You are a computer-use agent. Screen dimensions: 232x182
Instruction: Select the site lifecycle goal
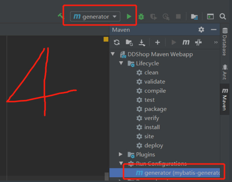149,136
